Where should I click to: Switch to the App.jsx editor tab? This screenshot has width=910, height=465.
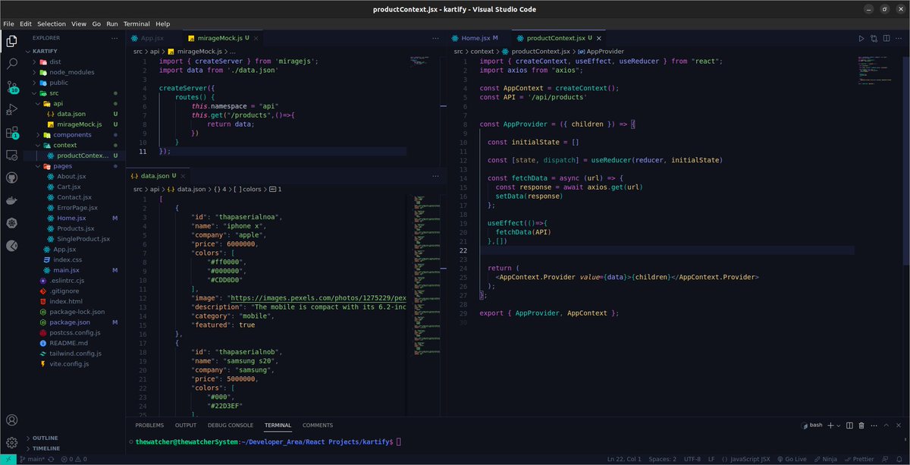click(x=152, y=38)
